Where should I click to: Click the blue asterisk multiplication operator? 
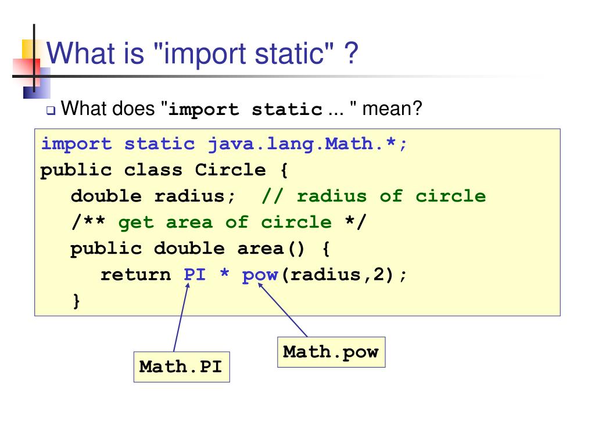pos(225,273)
